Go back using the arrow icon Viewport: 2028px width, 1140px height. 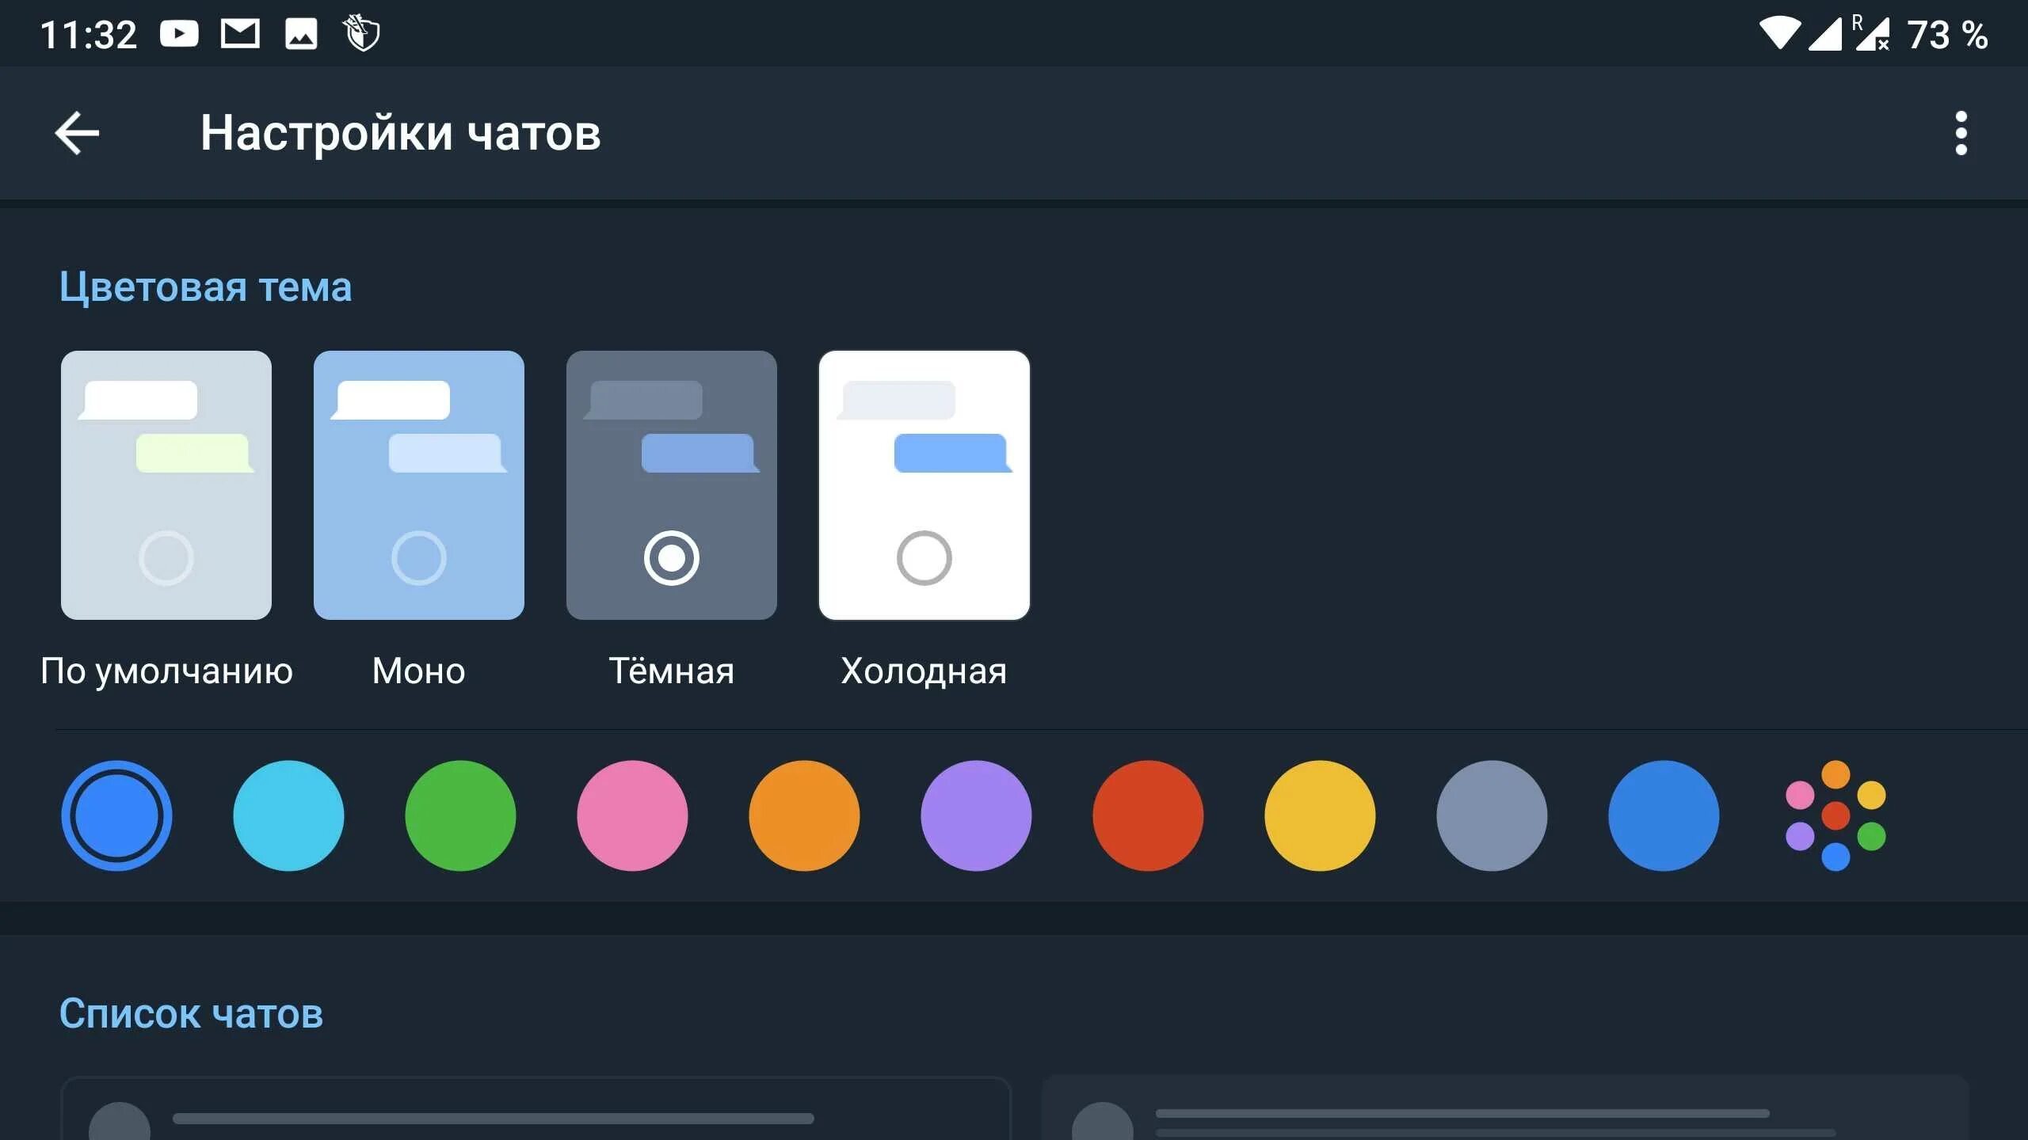(x=77, y=133)
